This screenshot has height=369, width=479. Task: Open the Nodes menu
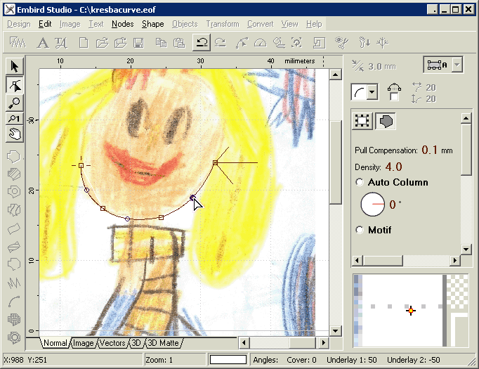tap(122, 24)
